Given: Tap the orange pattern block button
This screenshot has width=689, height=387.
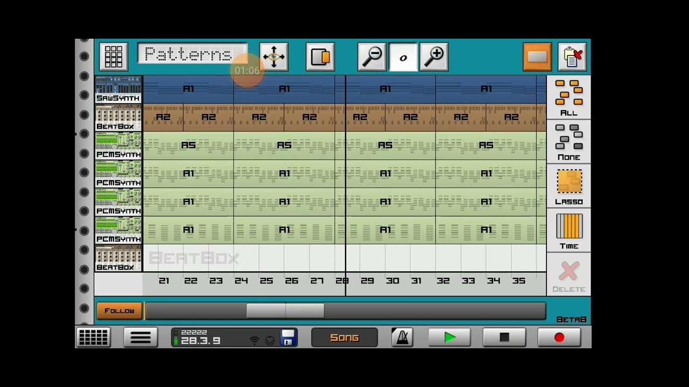Looking at the screenshot, I should [x=537, y=56].
